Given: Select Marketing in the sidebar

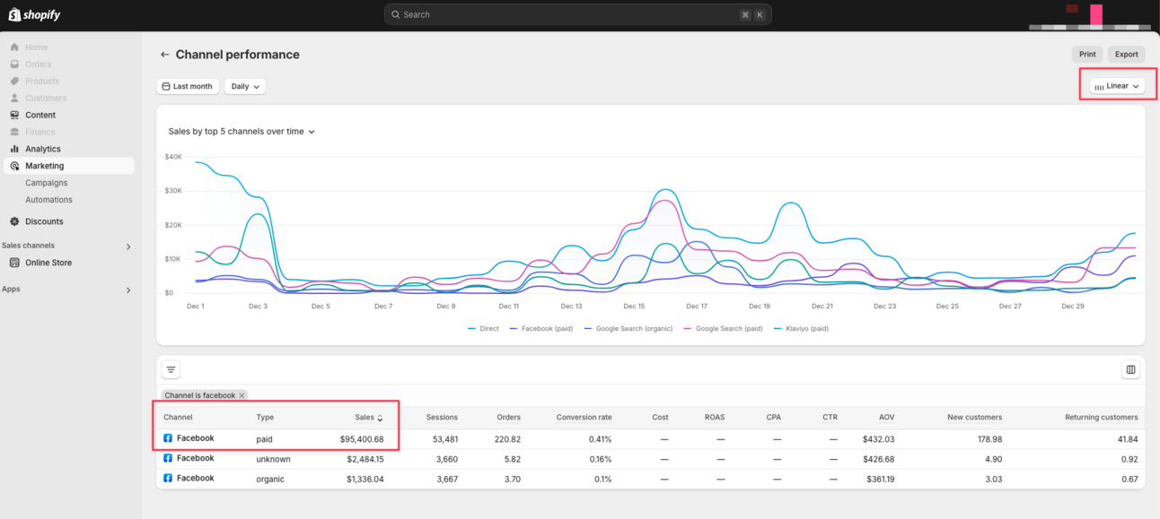Looking at the screenshot, I should coord(68,166).
